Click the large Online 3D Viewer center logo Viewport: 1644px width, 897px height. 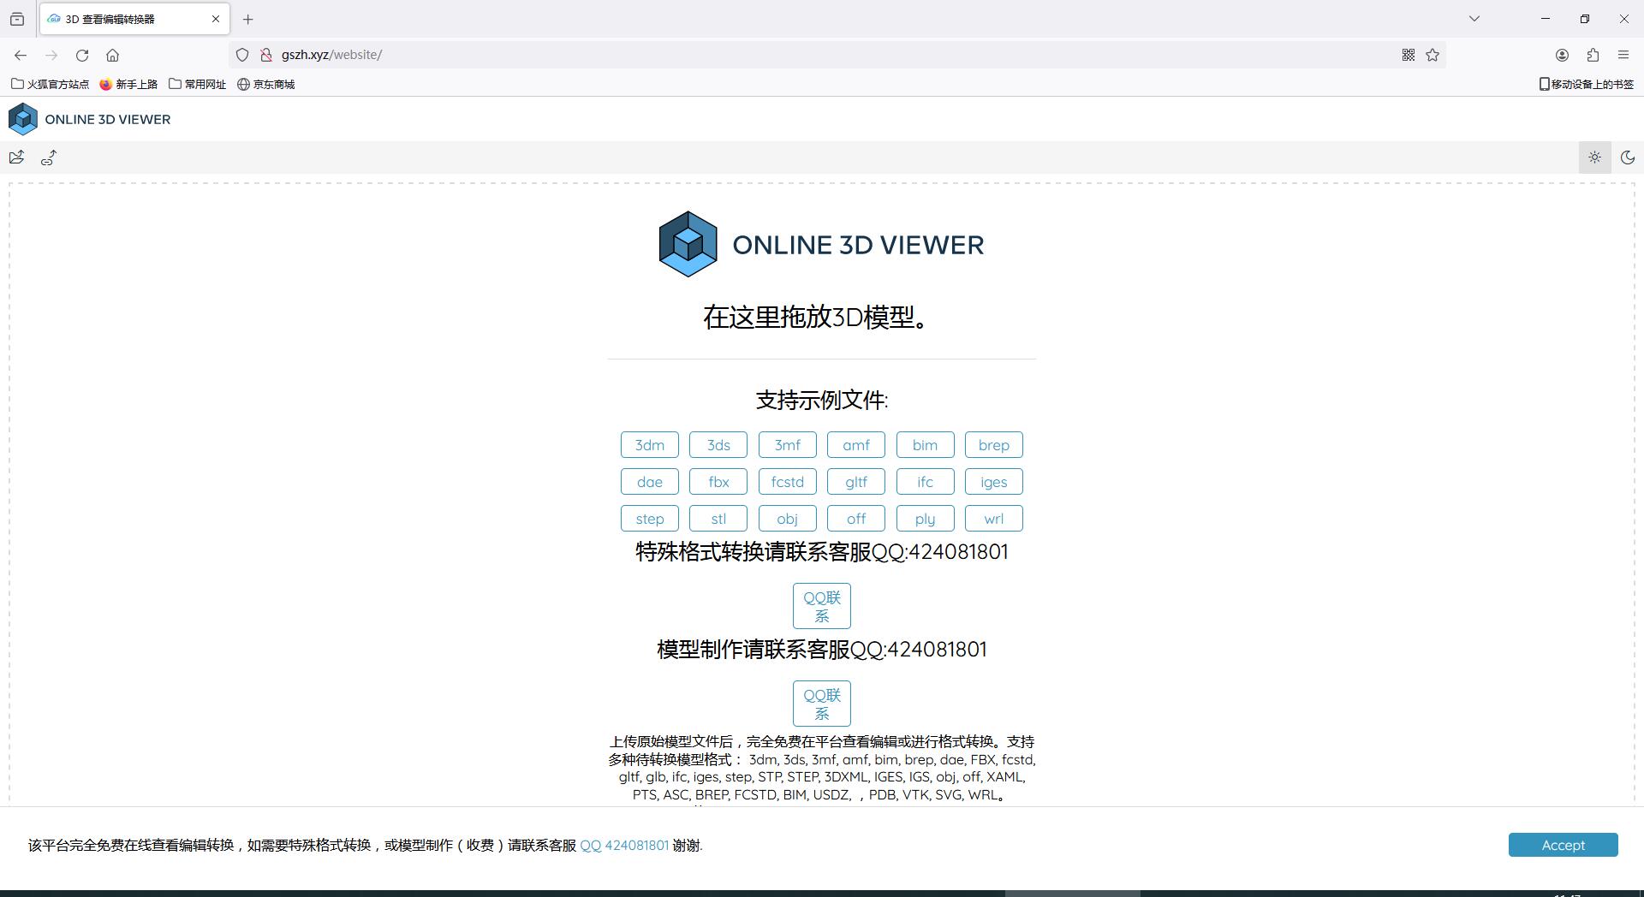point(822,244)
